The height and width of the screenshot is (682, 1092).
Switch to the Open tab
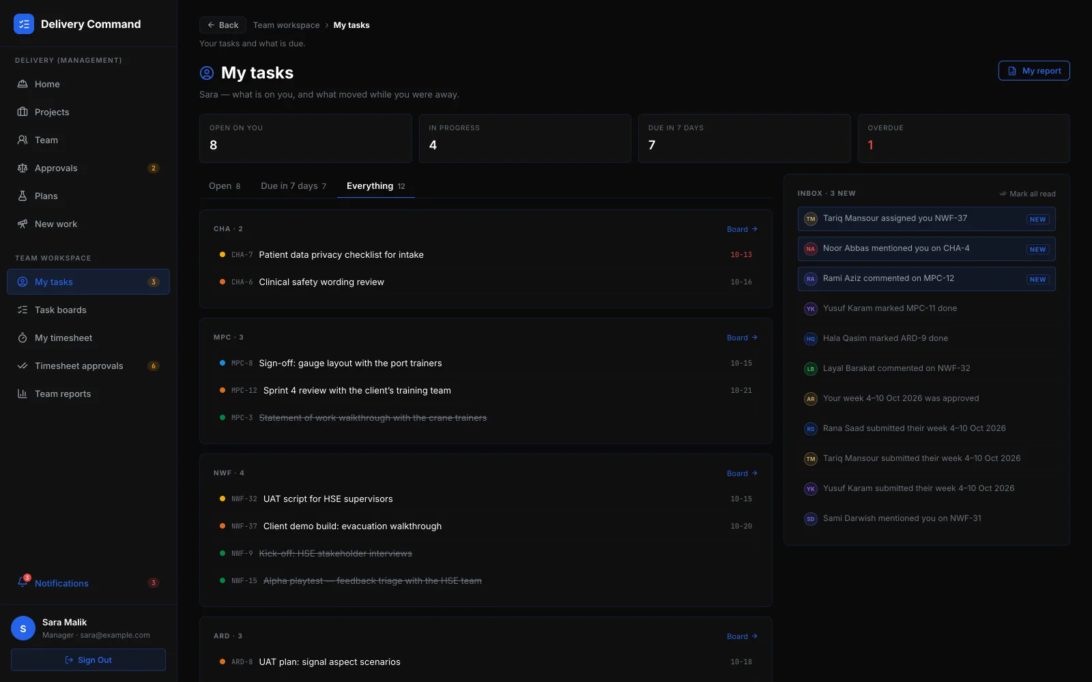coord(225,186)
